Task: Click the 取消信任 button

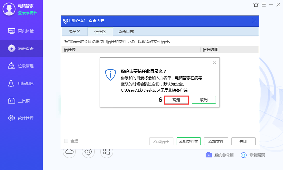Action: (x=161, y=142)
